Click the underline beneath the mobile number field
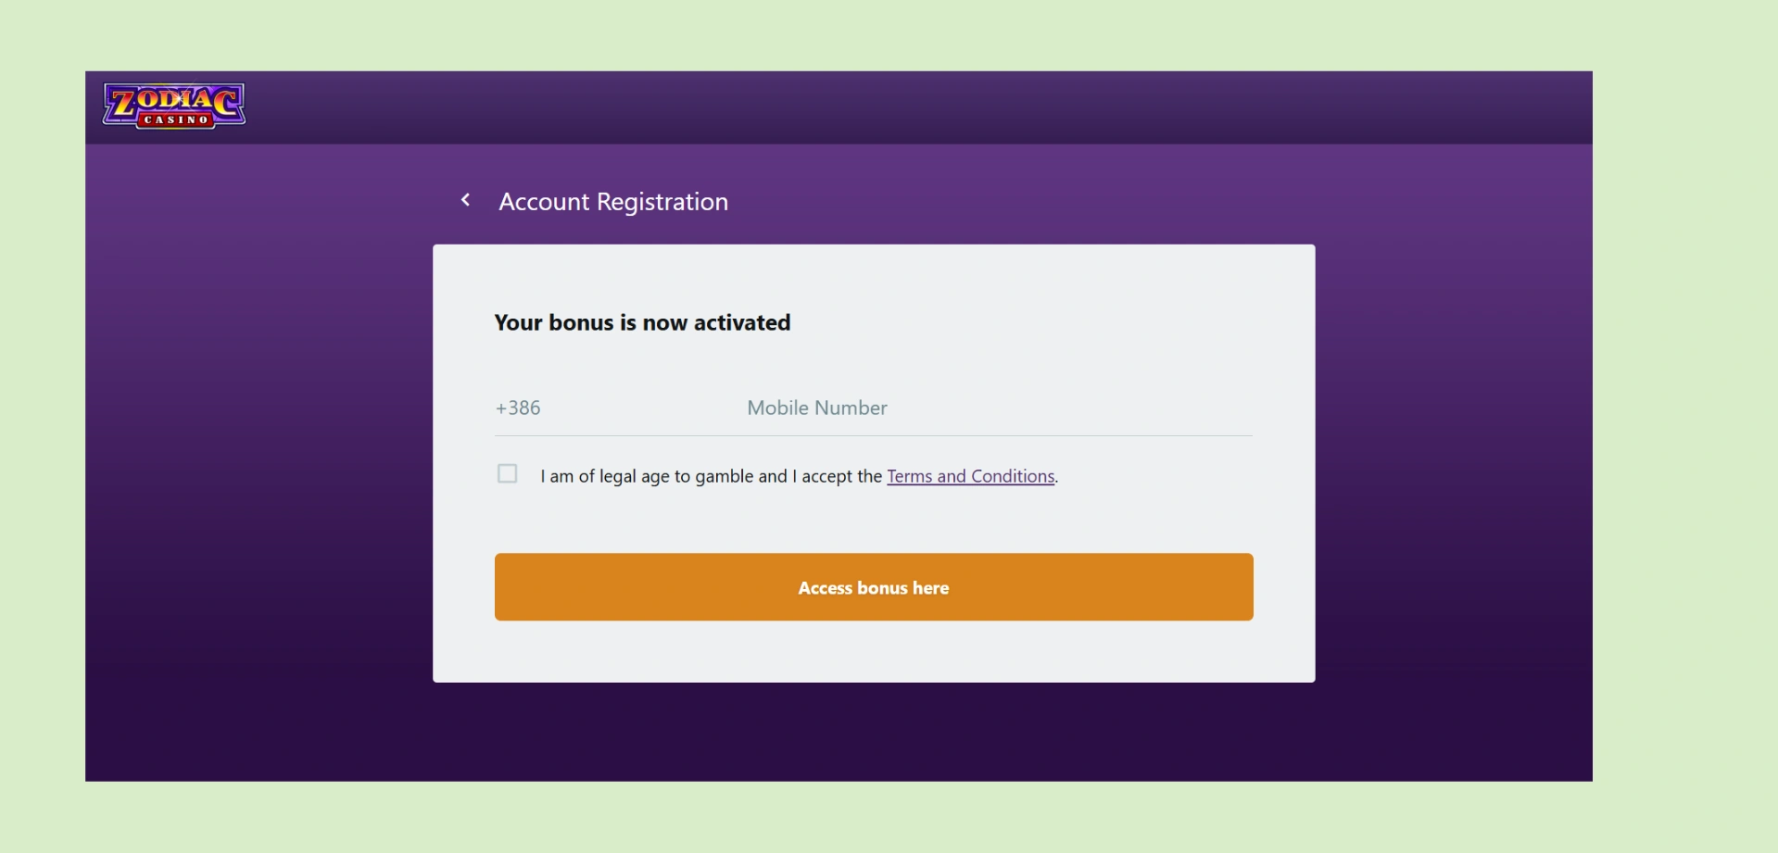Image resolution: width=1778 pixels, height=853 pixels. [873, 435]
